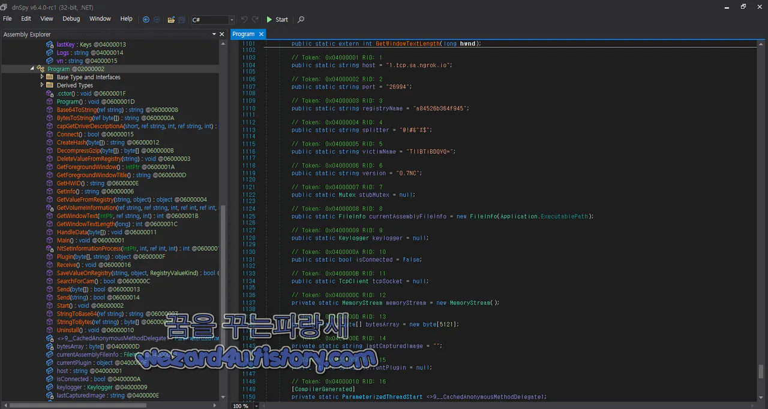Click the bytesArray field icon
768x409 pixels.
(x=50, y=346)
